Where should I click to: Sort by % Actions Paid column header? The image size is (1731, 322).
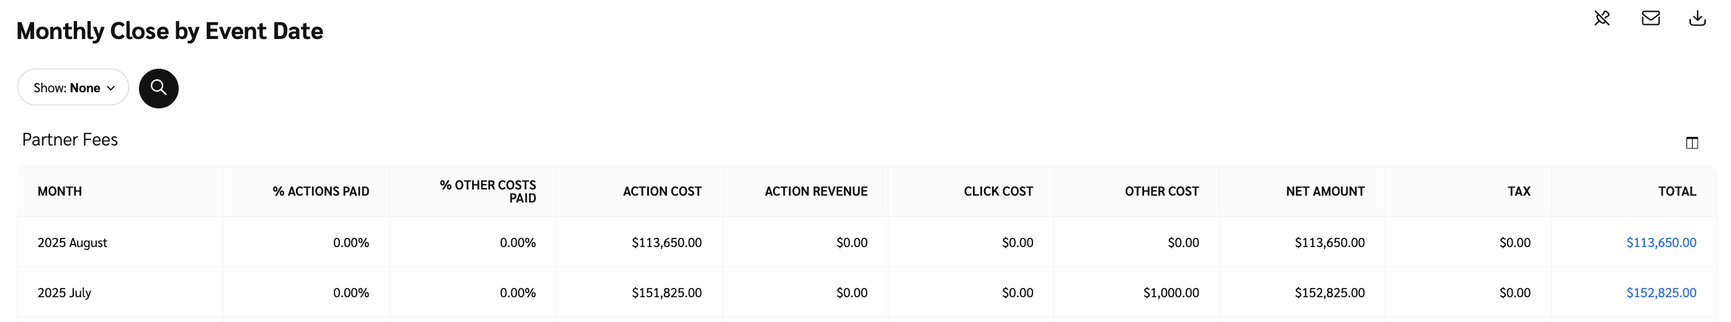pyautogui.click(x=321, y=191)
